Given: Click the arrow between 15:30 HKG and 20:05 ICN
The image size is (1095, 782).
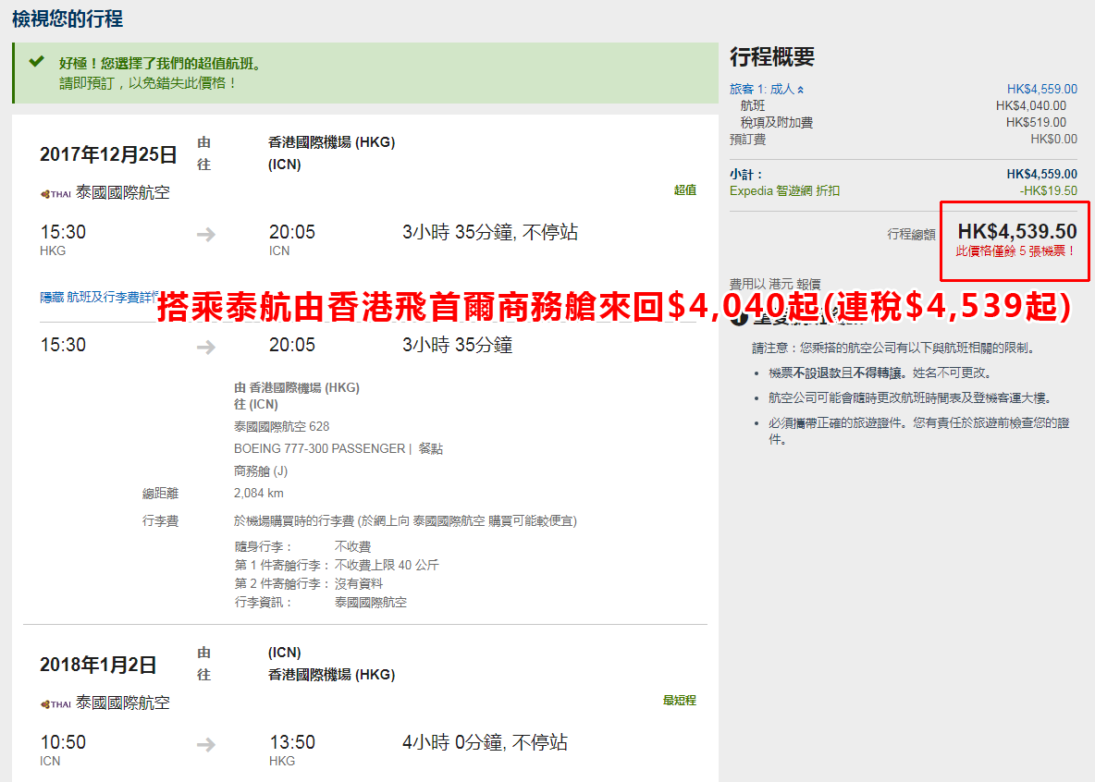Looking at the screenshot, I should click(206, 235).
